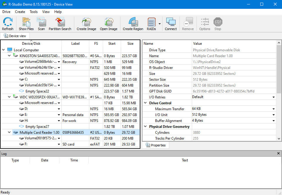
Task: Select the Recovery label volume row
Action: pos(70,62)
